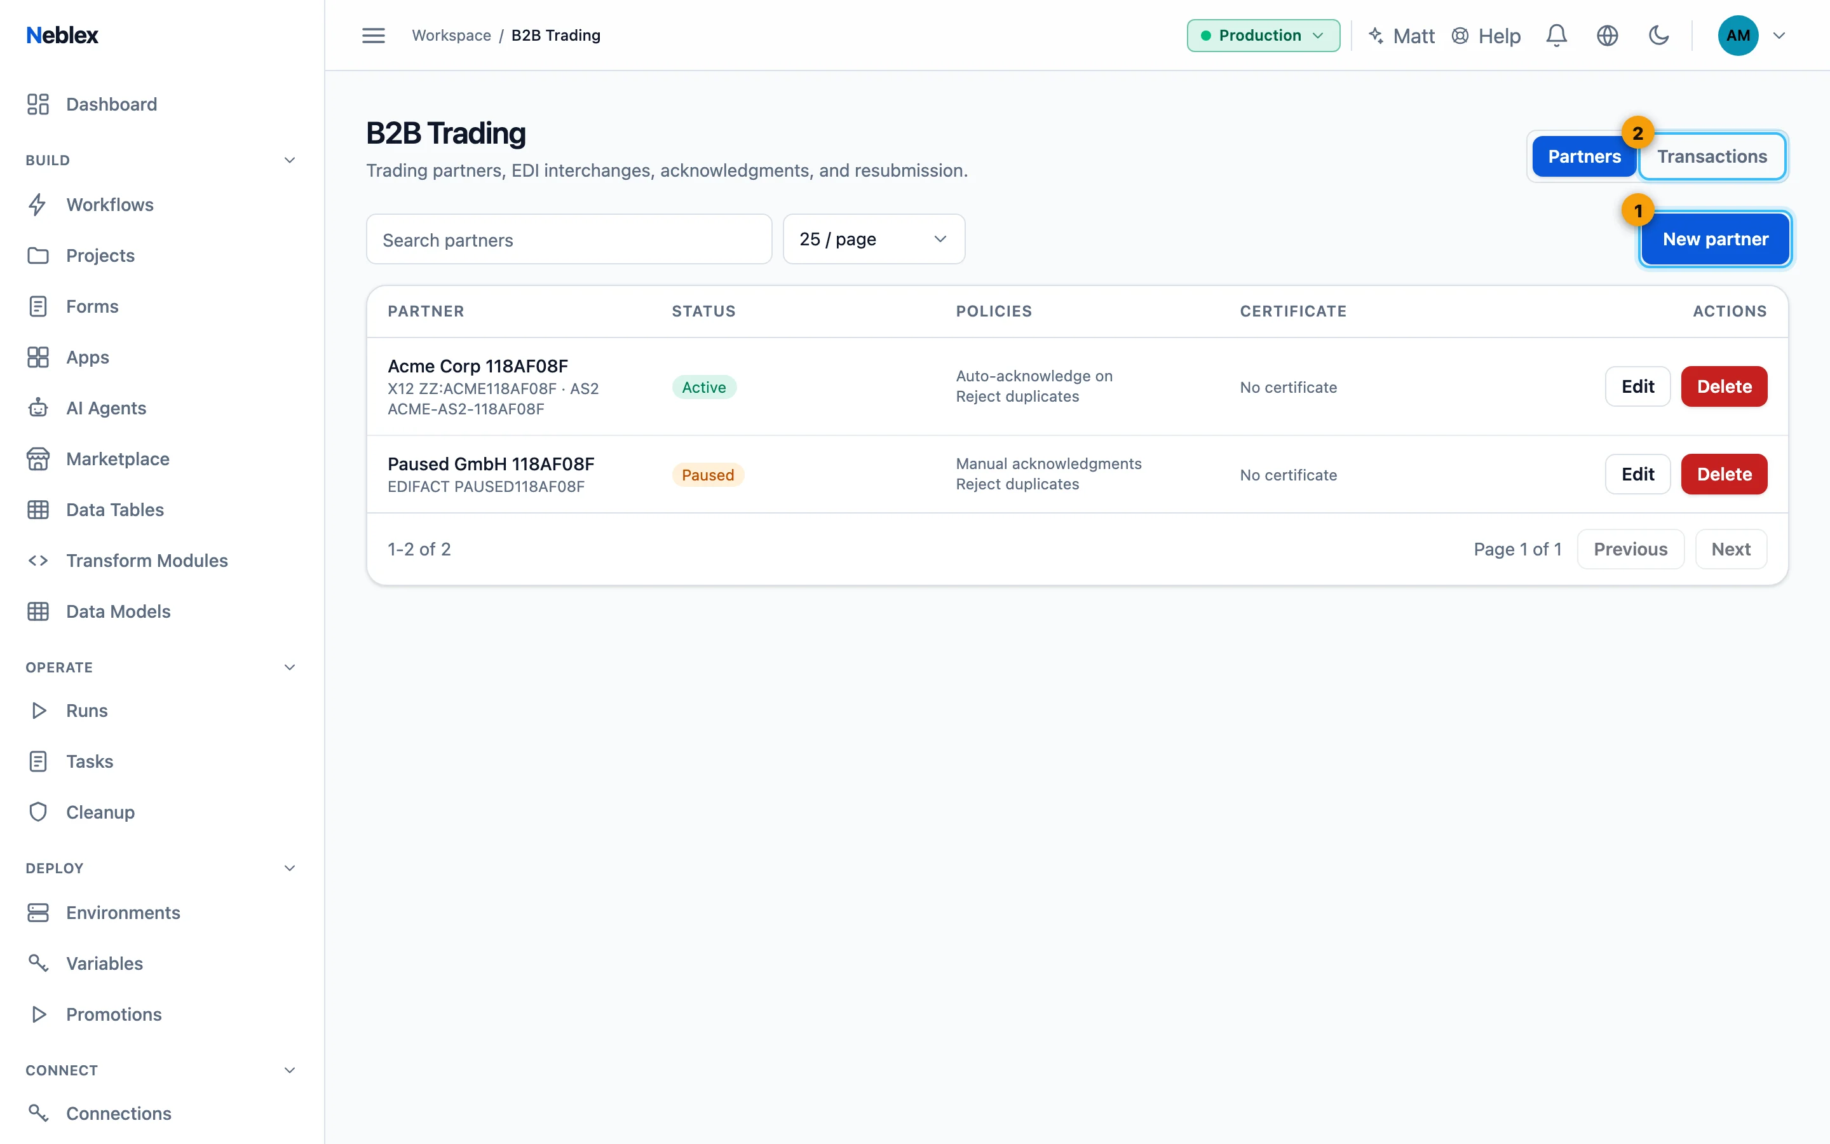
Task: Click the globe language icon
Action: coord(1607,36)
